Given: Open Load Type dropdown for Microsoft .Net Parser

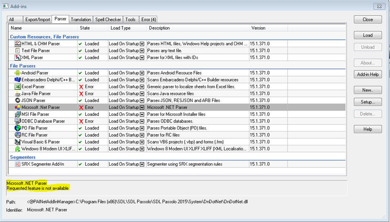Looking at the screenshot, I should click(142, 108).
